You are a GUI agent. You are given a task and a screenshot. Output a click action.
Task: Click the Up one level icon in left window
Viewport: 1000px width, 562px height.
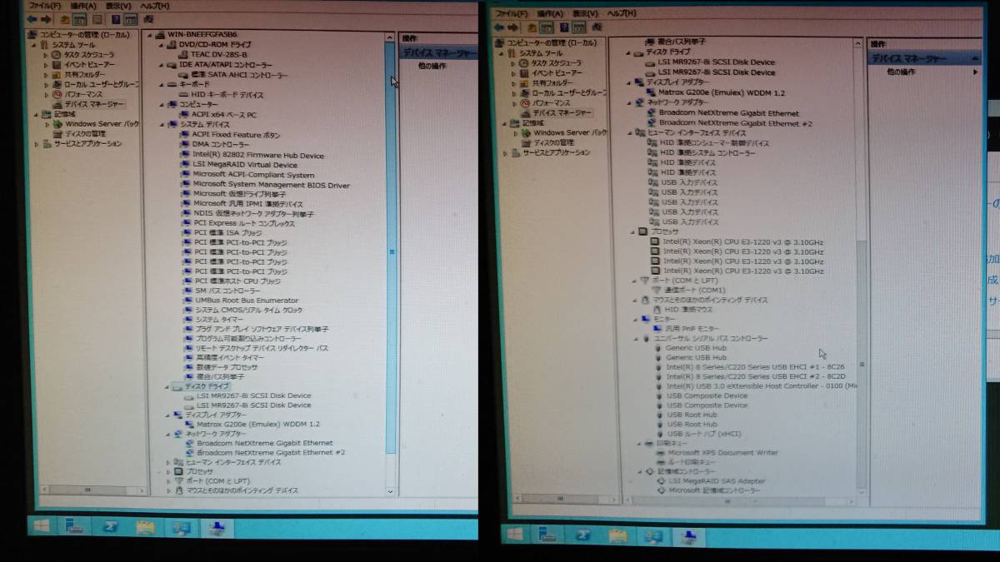pos(64,19)
